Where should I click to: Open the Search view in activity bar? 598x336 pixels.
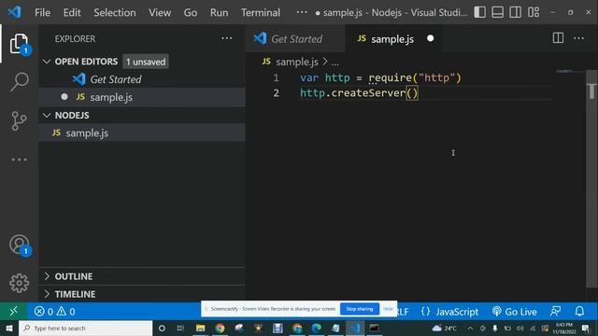[19, 81]
